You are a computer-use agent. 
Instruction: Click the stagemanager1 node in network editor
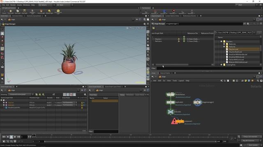tap(197, 102)
